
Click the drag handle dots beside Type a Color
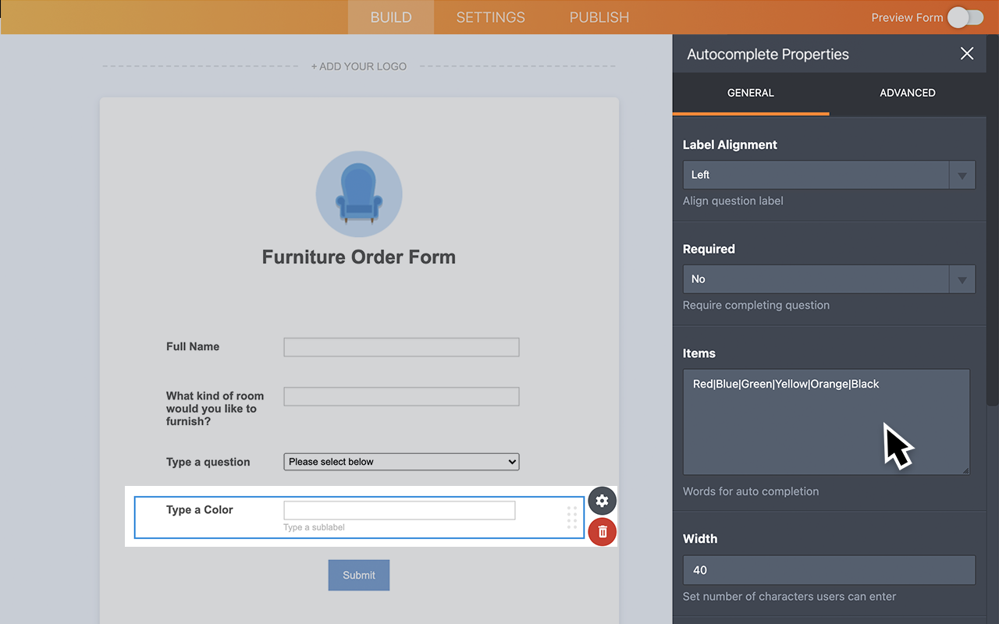tap(572, 516)
